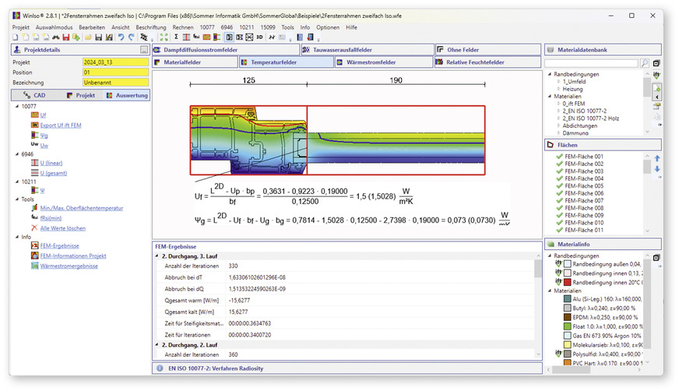Open the FEM-Informationen Projekt link
679x391 pixels.
tap(72, 255)
